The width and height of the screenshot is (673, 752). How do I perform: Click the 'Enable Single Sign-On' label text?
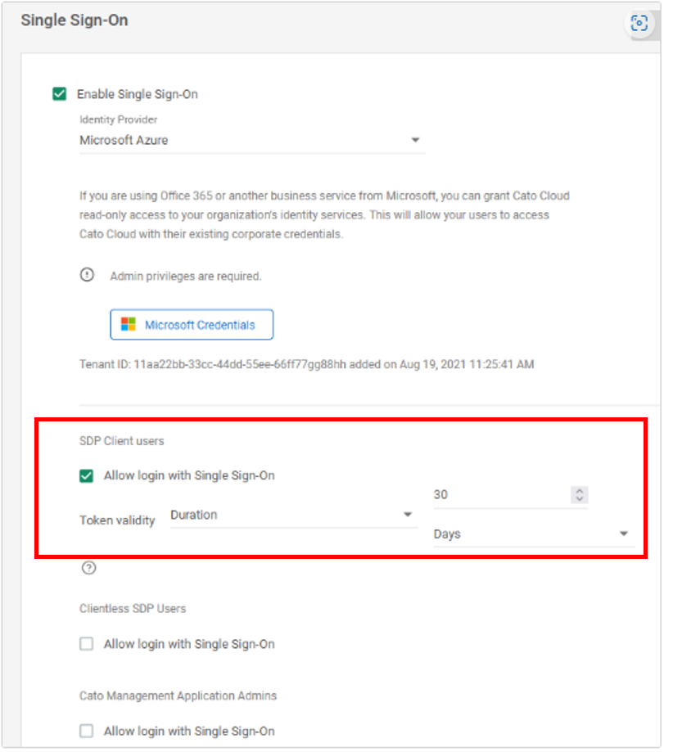138,94
